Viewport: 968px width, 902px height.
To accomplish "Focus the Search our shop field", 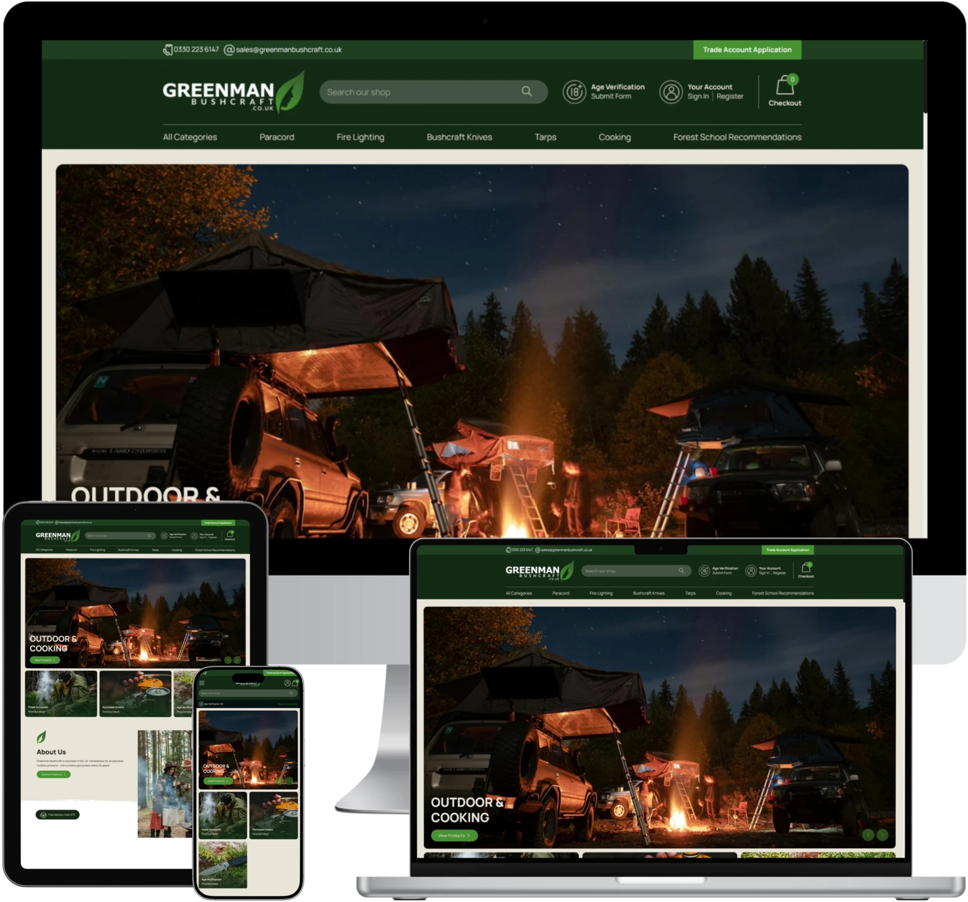I will [x=433, y=92].
